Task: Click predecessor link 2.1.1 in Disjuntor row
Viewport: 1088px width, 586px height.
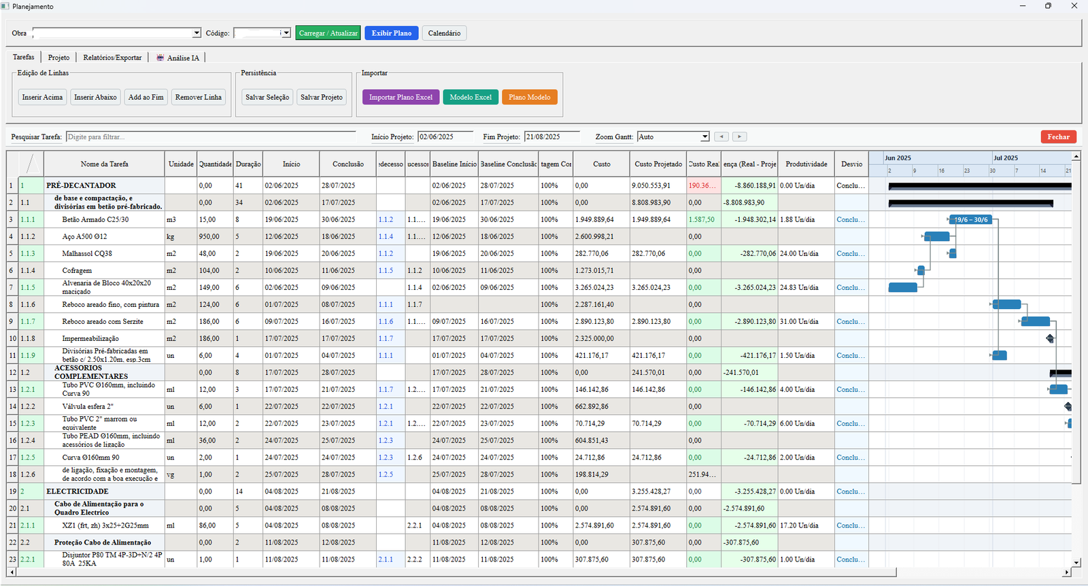Action: click(386, 559)
